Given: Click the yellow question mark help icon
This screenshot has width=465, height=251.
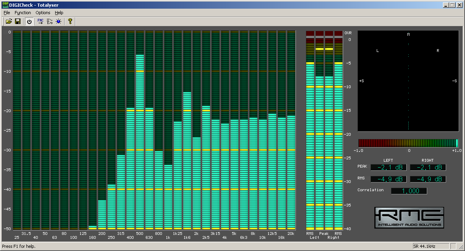Looking at the screenshot, I should (70, 21).
